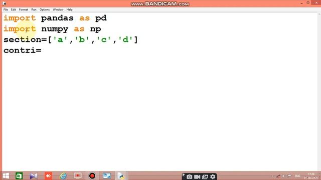Screen dimensions: 321x180
Task: Click the Bandicam overlay camera screenshot icon
Action: (x=189, y=176)
